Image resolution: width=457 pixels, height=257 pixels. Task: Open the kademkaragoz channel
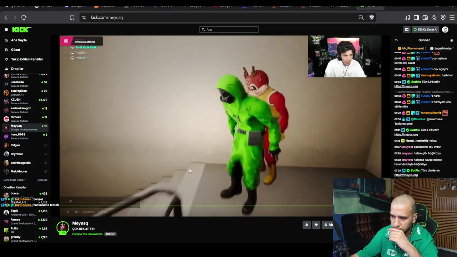pyautogui.click(x=25, y=110)
